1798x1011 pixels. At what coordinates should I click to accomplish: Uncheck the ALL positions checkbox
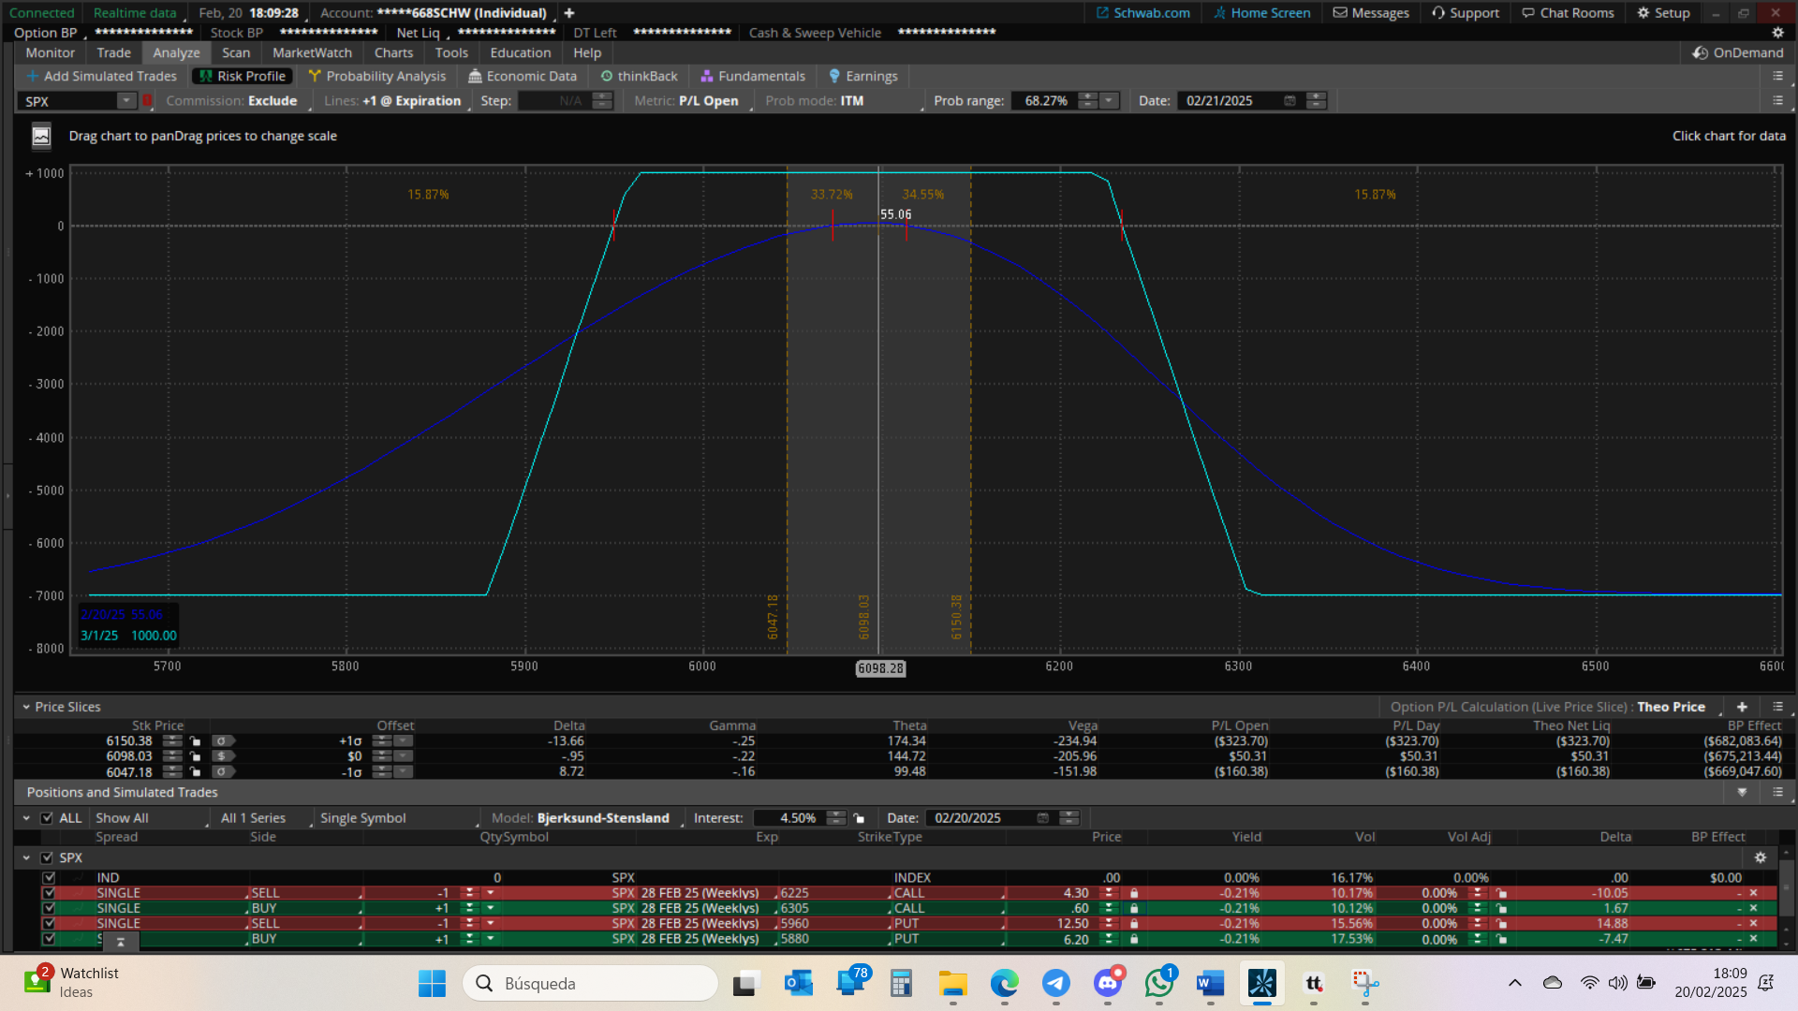(x=47, y=818)
